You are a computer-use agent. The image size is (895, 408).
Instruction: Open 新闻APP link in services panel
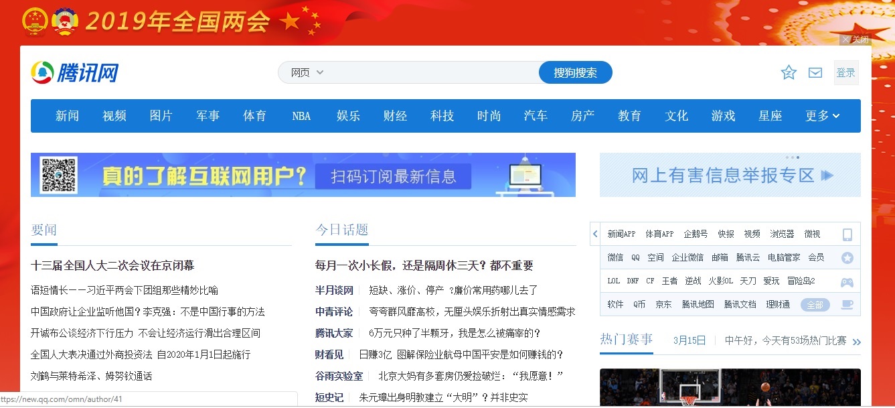(x=621, y=234)
